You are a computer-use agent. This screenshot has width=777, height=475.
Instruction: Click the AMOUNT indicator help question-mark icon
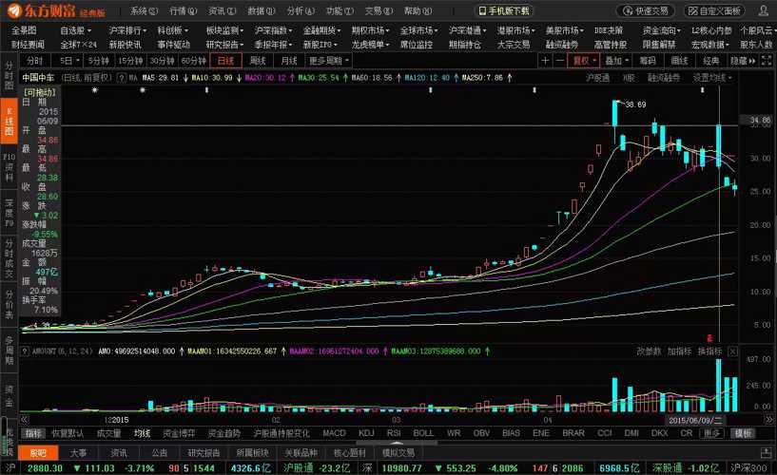[x=25, y=351]
